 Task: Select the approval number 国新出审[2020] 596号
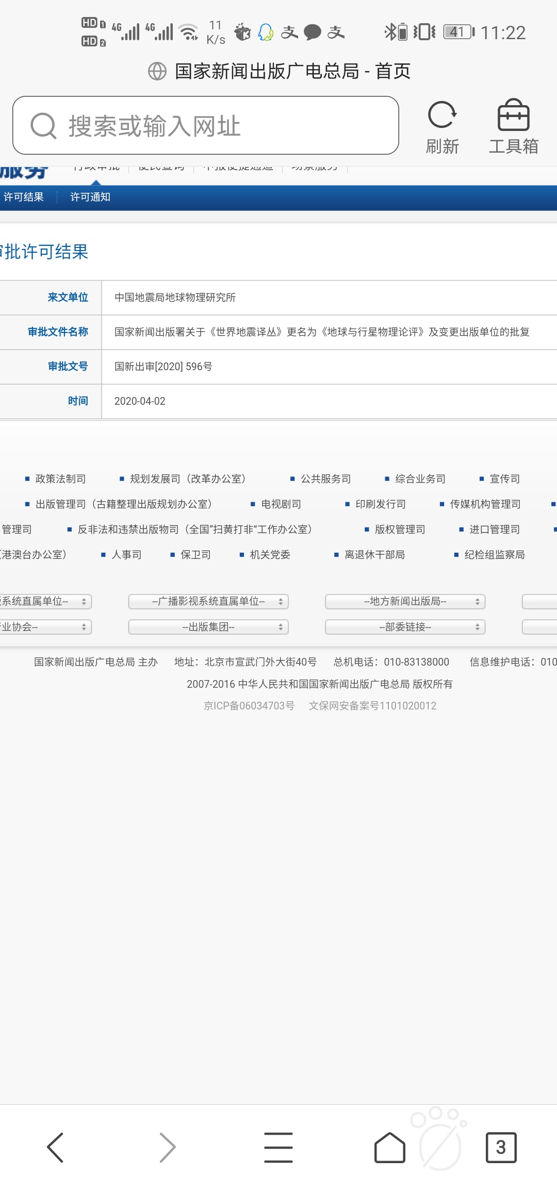tap(163, 367)
